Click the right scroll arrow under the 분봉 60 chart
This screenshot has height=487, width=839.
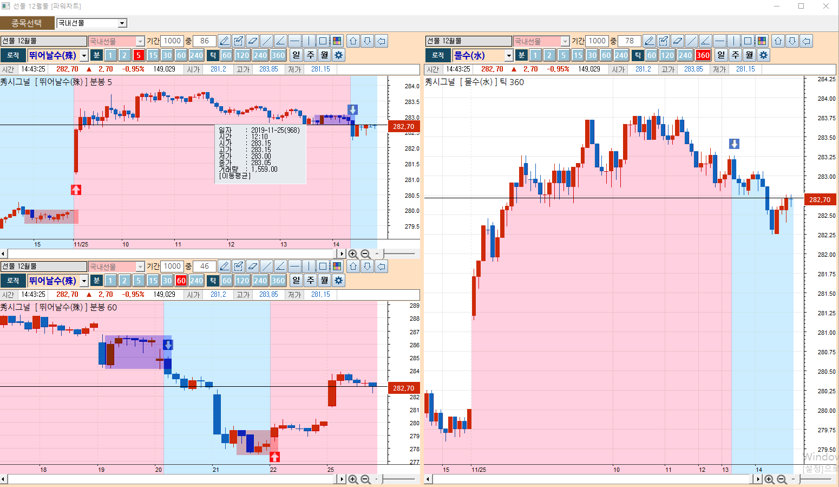point(341,479)
